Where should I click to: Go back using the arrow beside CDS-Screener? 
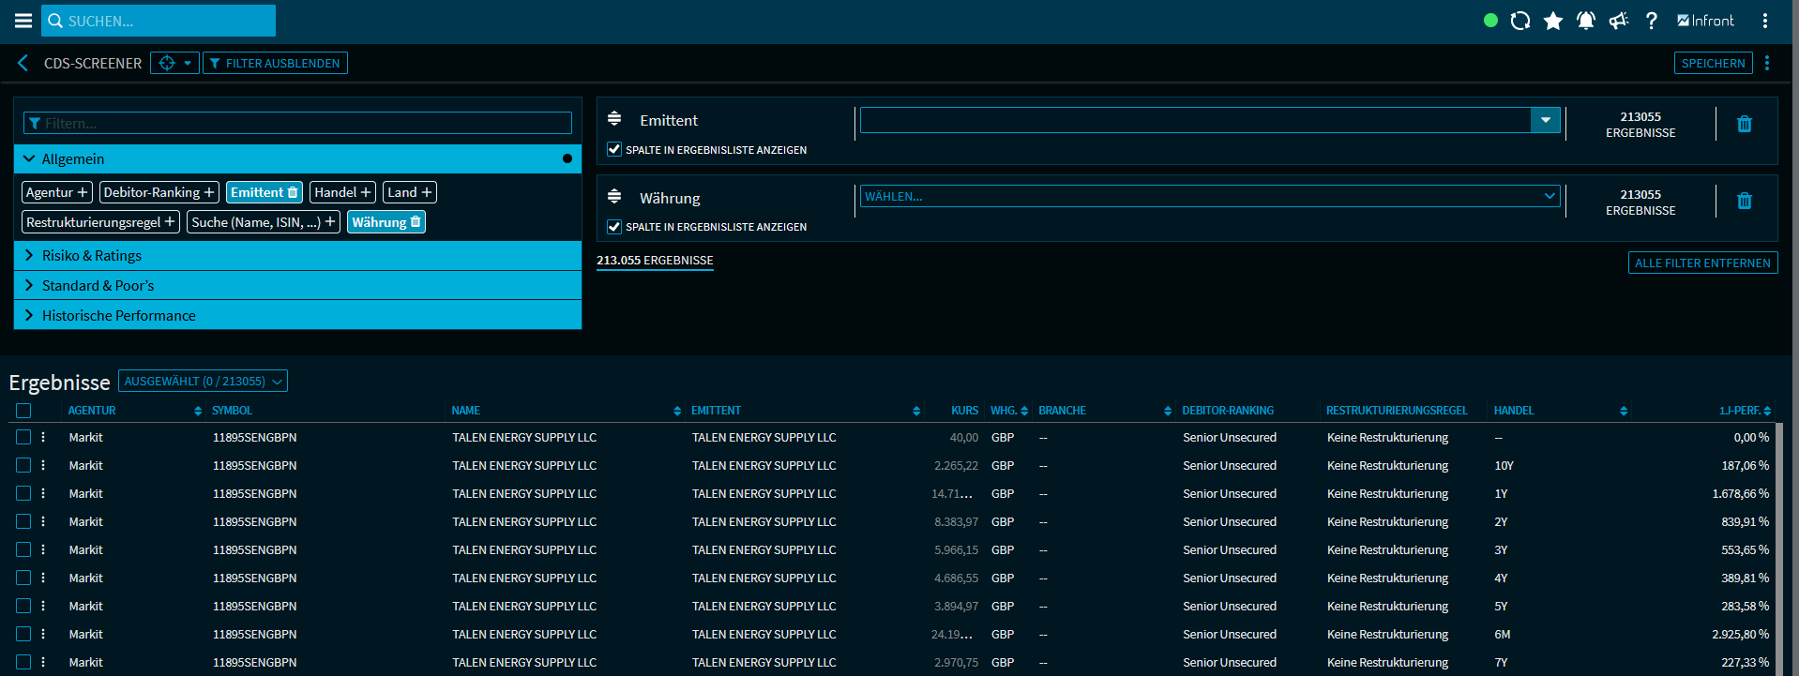tap(23, 63)
